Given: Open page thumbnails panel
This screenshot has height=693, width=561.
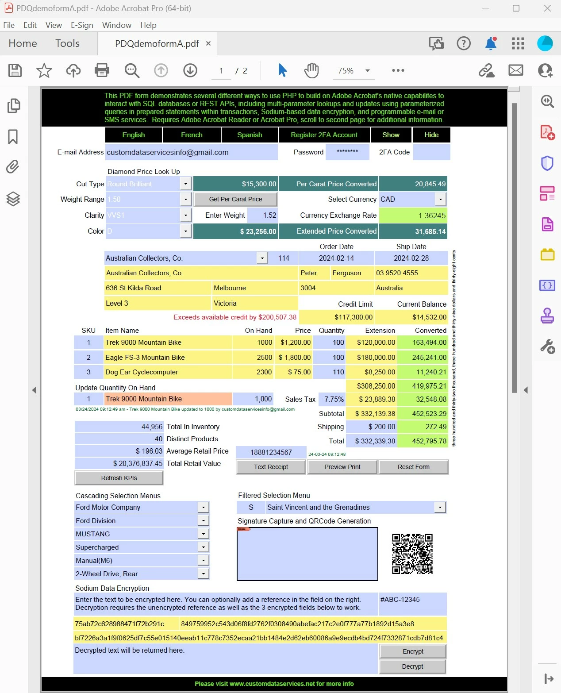Looking at the screenshot, I should [x=14, y=106].
